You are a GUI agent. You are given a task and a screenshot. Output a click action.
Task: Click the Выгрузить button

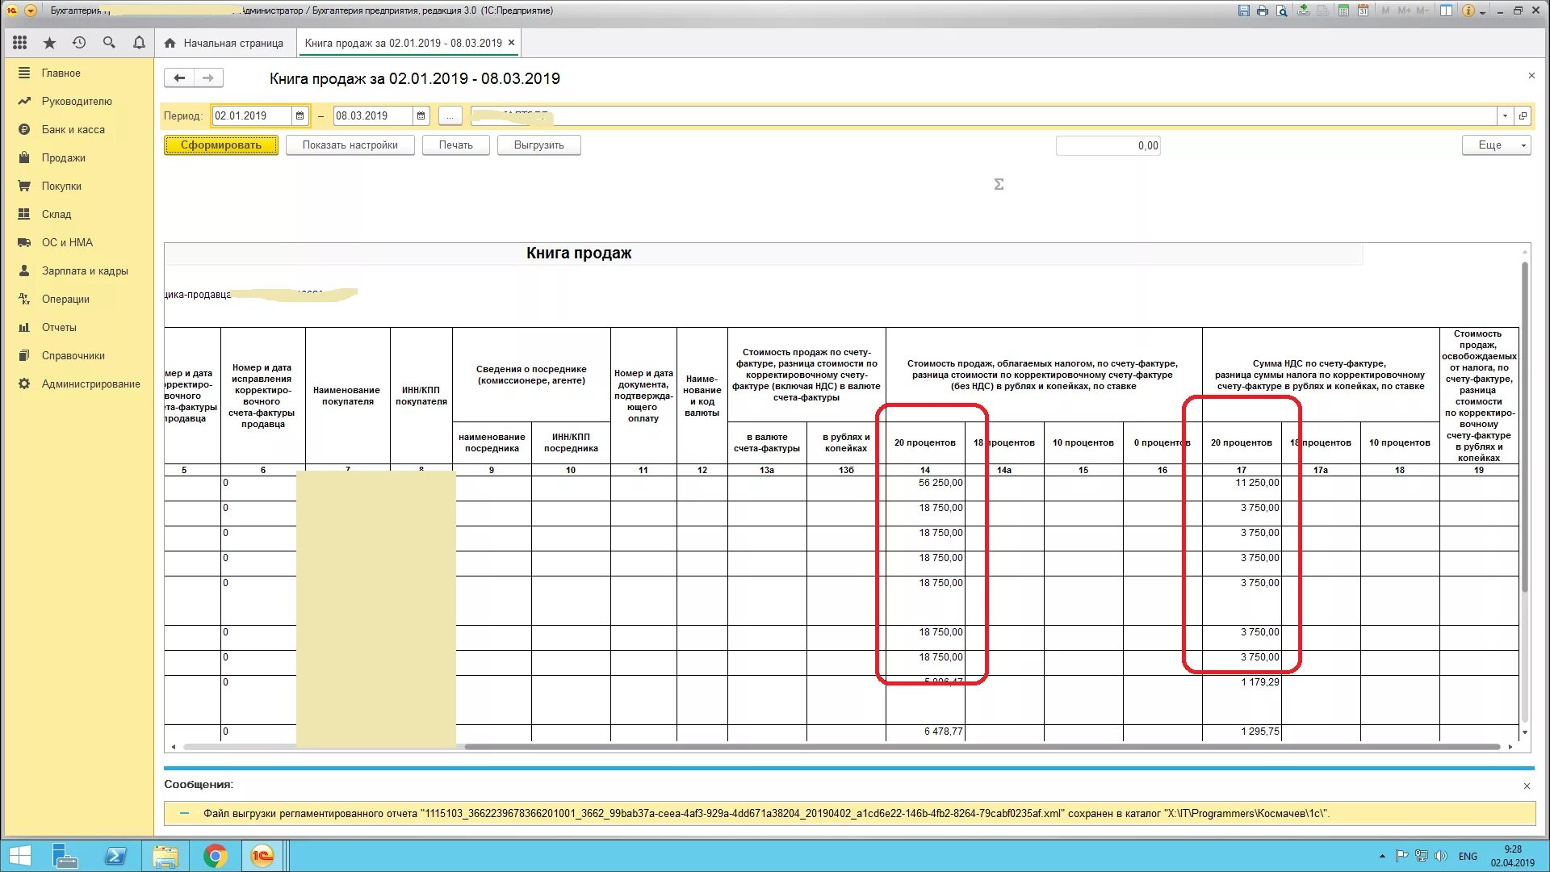[538, 145]
